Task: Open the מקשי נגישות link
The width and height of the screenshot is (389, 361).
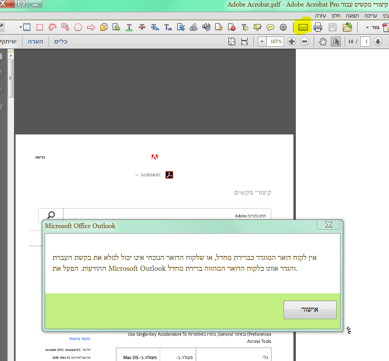Action: click(x=79, y=339)
